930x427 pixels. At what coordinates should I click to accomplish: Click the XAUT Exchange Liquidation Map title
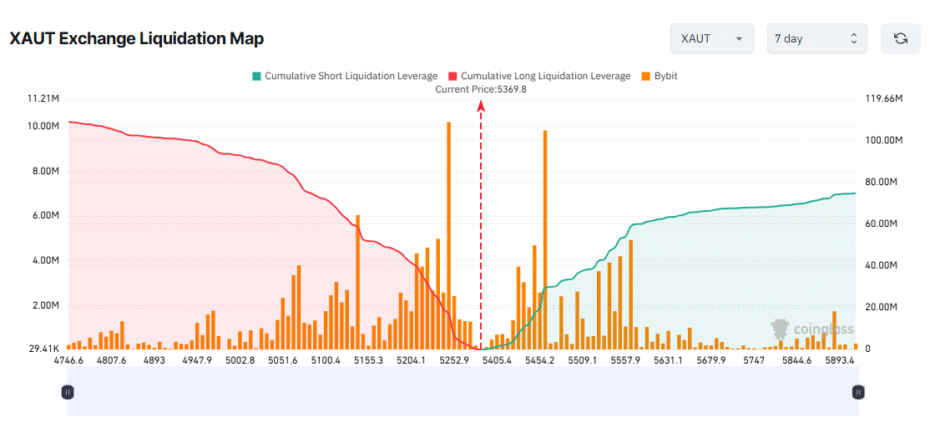(137, 39)
